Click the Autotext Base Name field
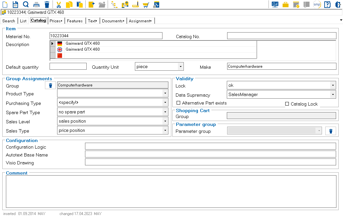The image size is (343, 217). coord(210,154)
